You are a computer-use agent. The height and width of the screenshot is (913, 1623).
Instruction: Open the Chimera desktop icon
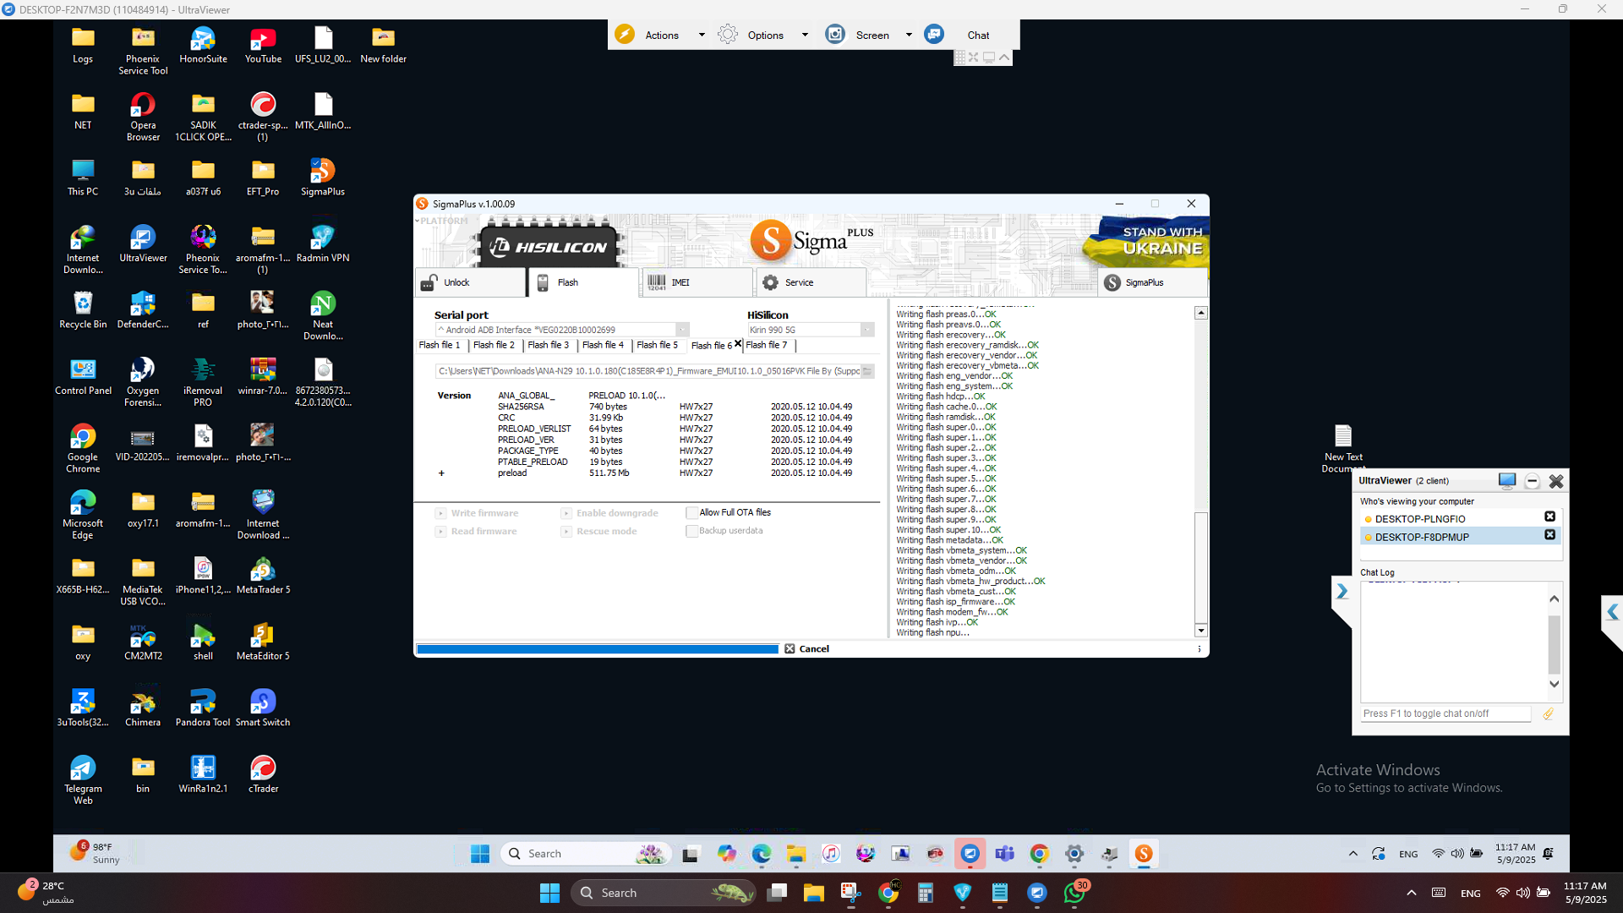(x=143, y=708)
